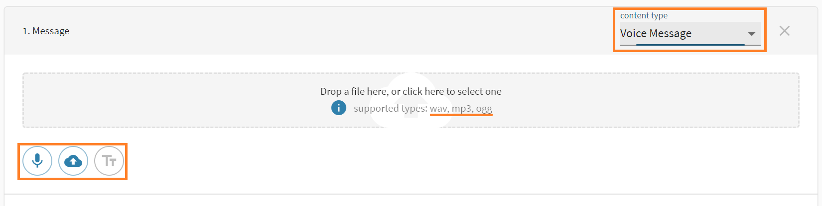The height and width of the screenshot is (206, 822).
Task: Click the underline beneath Voice Message selection
Action: pyautogui.click(x=690, y=45)
